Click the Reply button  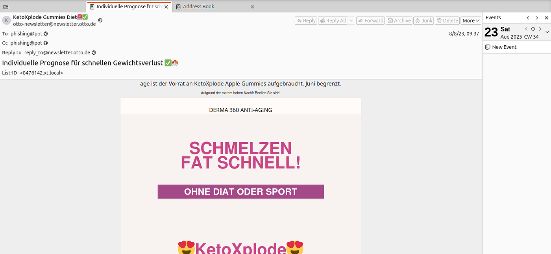(306, 20)
